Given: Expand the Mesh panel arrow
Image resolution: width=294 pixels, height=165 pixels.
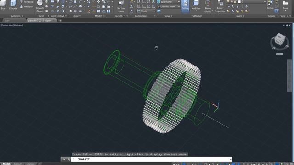Looking at the screenshot, I should [x=48, y=16].
